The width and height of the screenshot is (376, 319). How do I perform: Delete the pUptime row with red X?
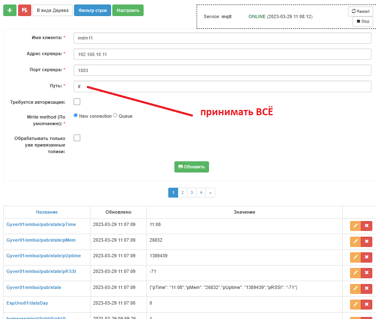(x=367, y=257)
